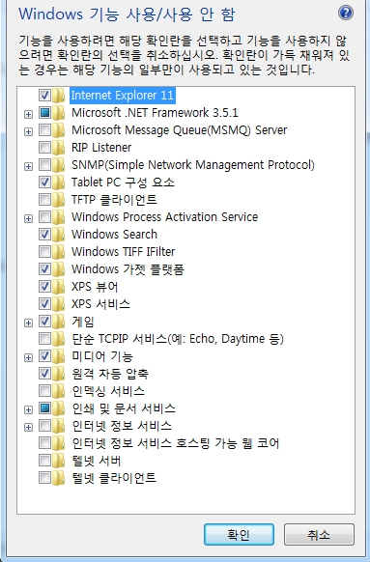
Task: Uncheck the 게임 checkbox
Action: (x=44, y=321)
